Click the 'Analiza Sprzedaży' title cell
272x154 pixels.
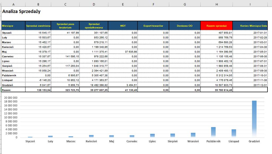[21, 11]
